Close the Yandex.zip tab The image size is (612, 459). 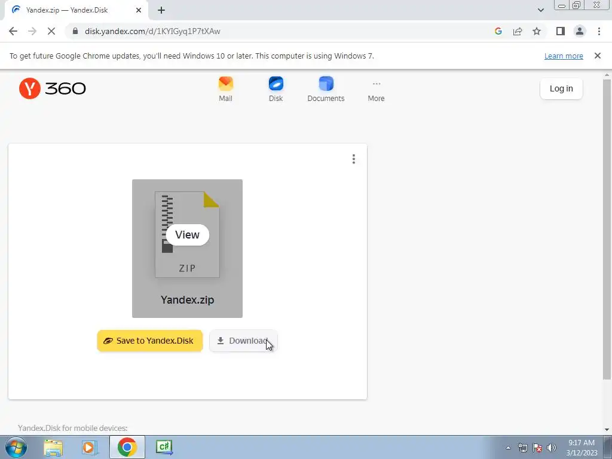pyautogui.click(x=139, y=10)
